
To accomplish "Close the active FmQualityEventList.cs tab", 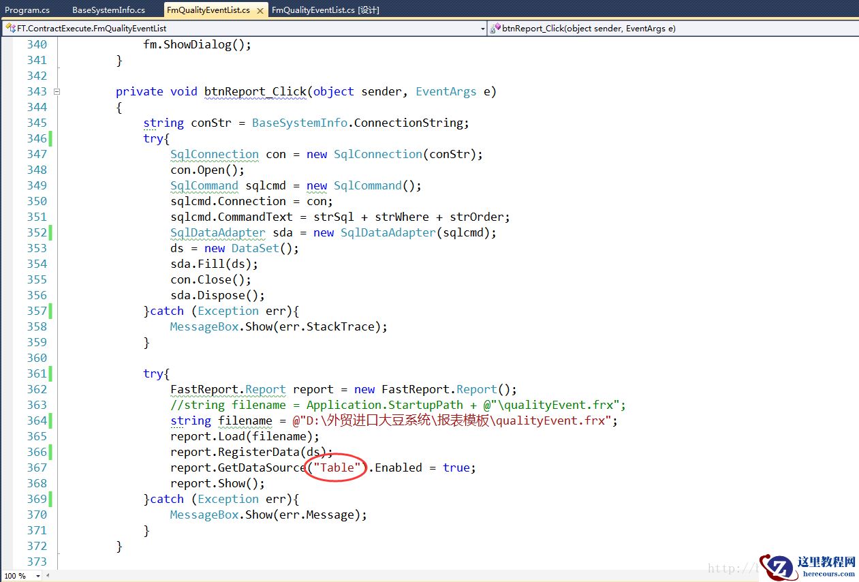I will coord(259,10).
